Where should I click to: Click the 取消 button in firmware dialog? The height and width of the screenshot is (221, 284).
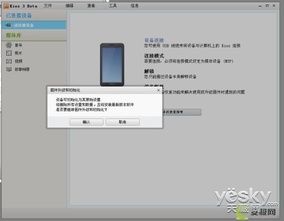[123, 122]
